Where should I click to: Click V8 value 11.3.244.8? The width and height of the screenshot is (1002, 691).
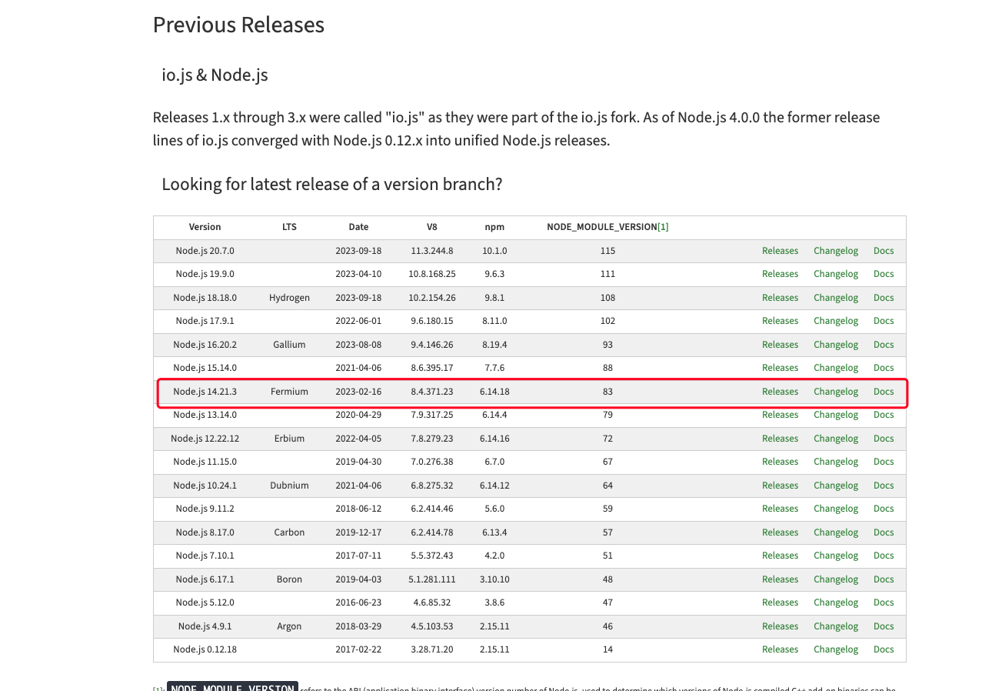(432, 251)
